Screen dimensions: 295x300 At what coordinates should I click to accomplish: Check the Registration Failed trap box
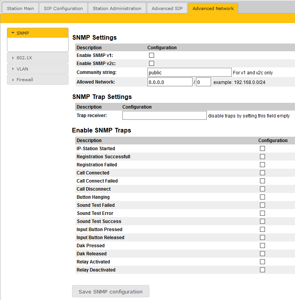[x=262, y=165]
